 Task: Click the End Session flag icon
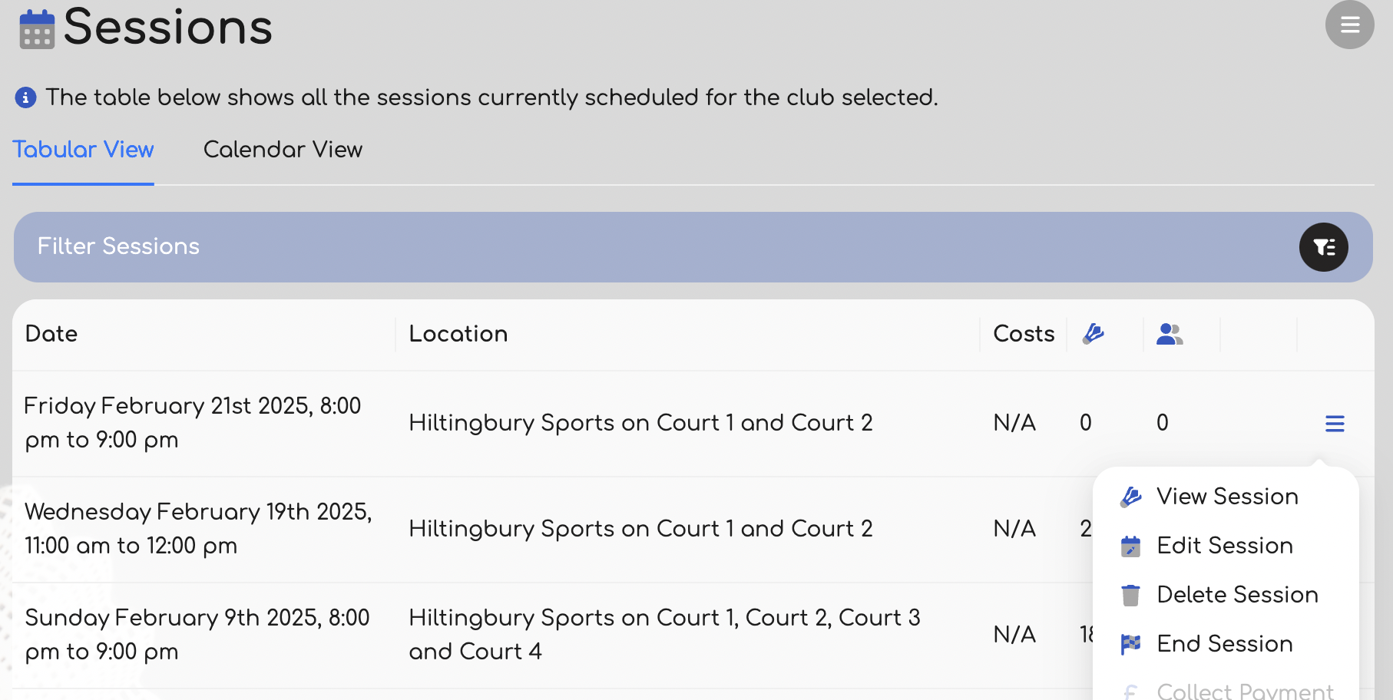point(1130,644)
